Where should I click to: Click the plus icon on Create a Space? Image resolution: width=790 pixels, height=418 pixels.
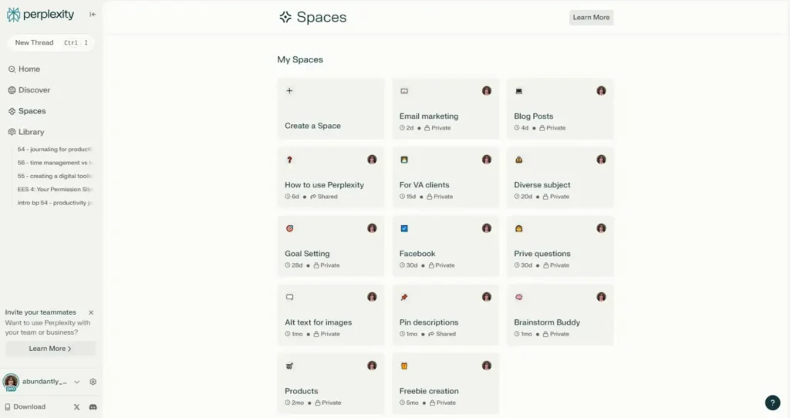[289, 91]
